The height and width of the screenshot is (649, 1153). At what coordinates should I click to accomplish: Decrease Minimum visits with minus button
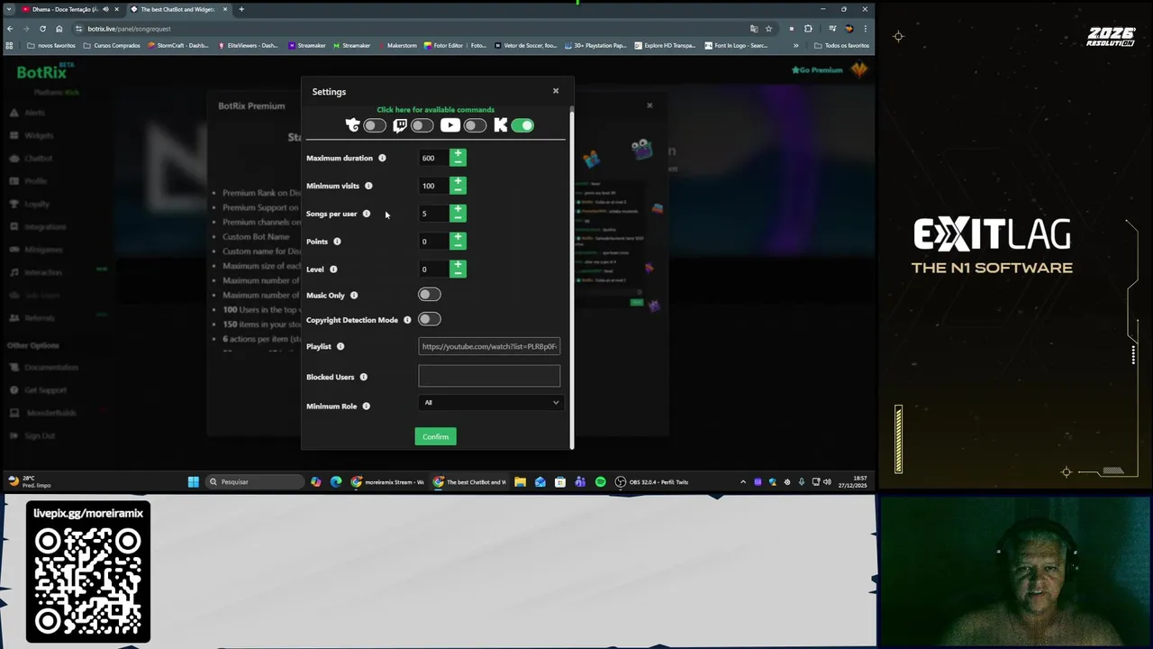(458, 190)
